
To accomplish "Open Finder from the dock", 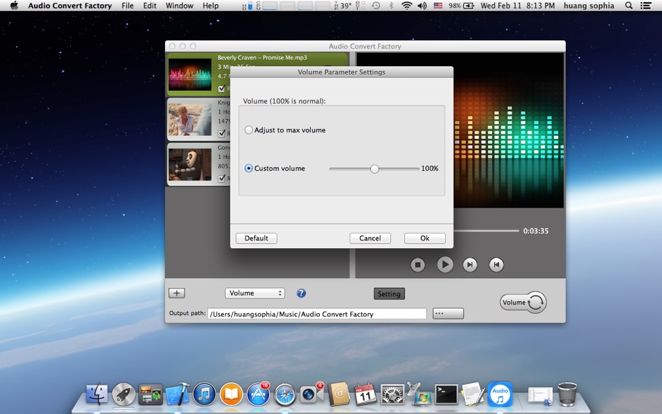I will [97, 394].
